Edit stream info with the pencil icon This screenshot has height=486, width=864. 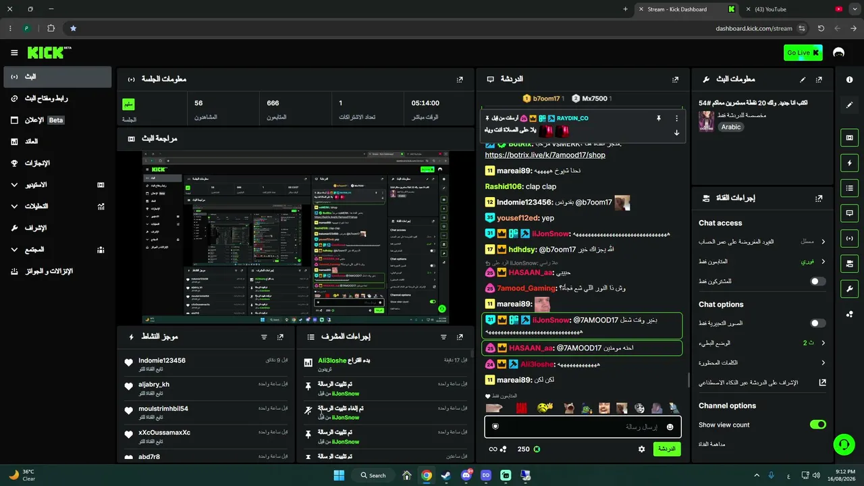[803, 79]
